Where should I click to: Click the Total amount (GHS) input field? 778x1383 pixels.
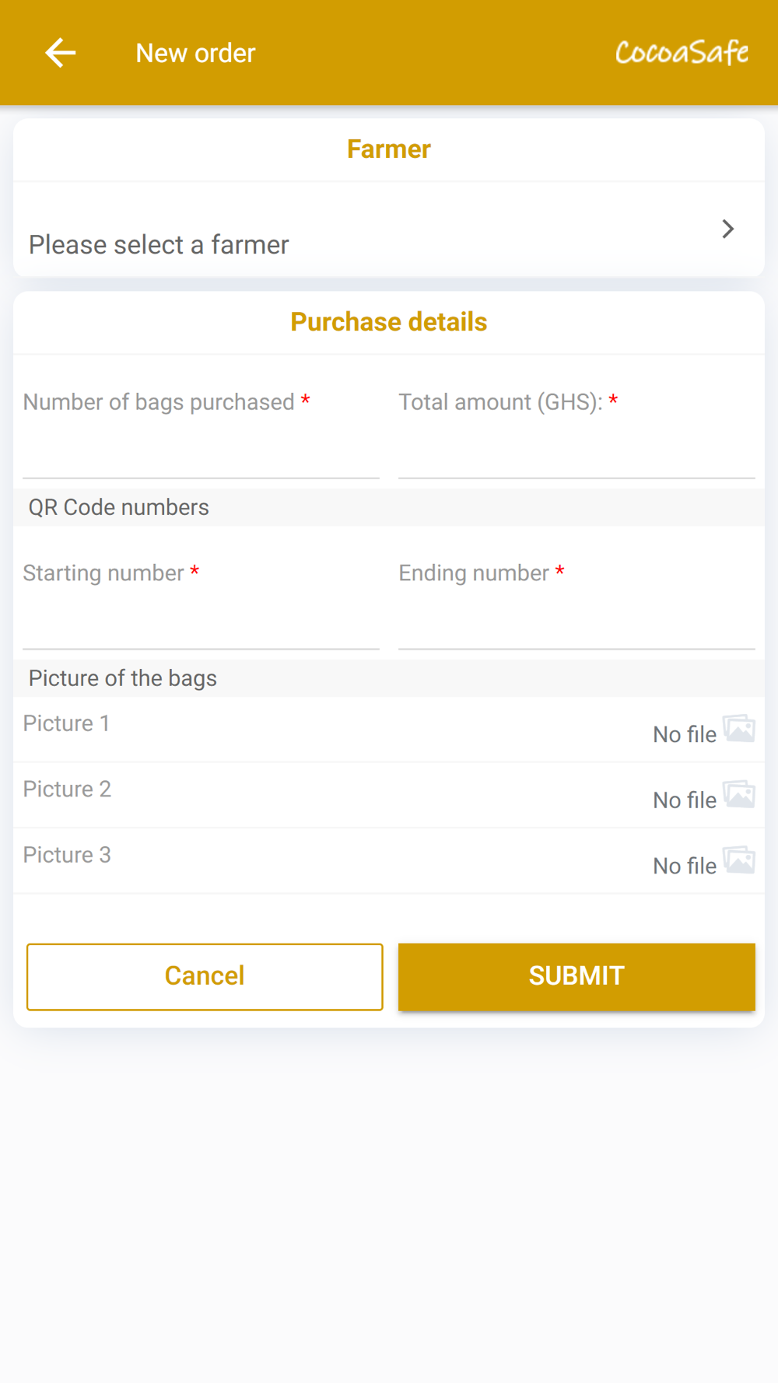click(576, 451)
